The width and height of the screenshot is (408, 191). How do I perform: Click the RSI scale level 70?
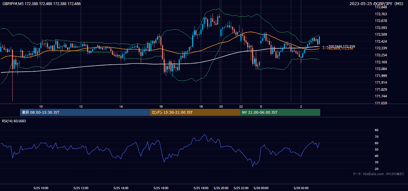coord(376,137)
